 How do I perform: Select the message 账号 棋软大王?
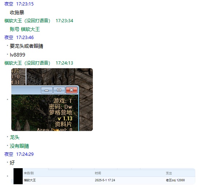(x=25, y=29)
